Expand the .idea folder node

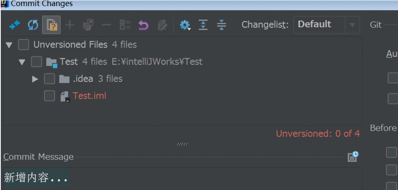point(35,79)
